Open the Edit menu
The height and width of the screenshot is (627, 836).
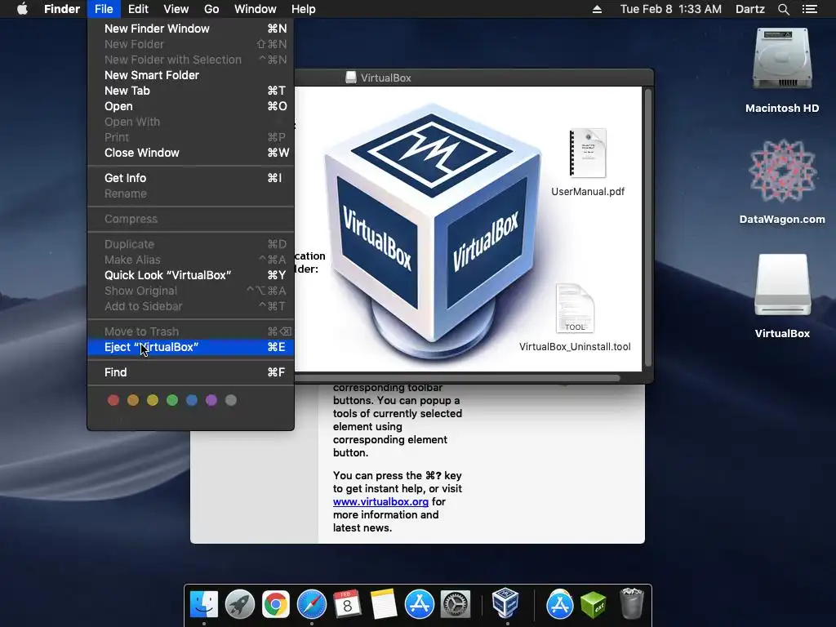coord(138,9)
